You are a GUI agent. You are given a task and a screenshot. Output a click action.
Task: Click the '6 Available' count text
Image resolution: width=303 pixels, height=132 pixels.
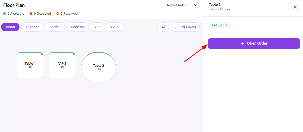pos(16,14)
